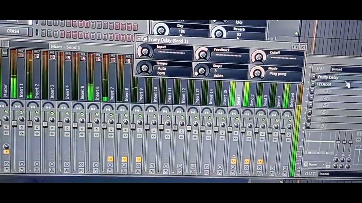Click the FX button on Insert 8
The height and width of the screenshot is (203, 362).
click(124, 160)
